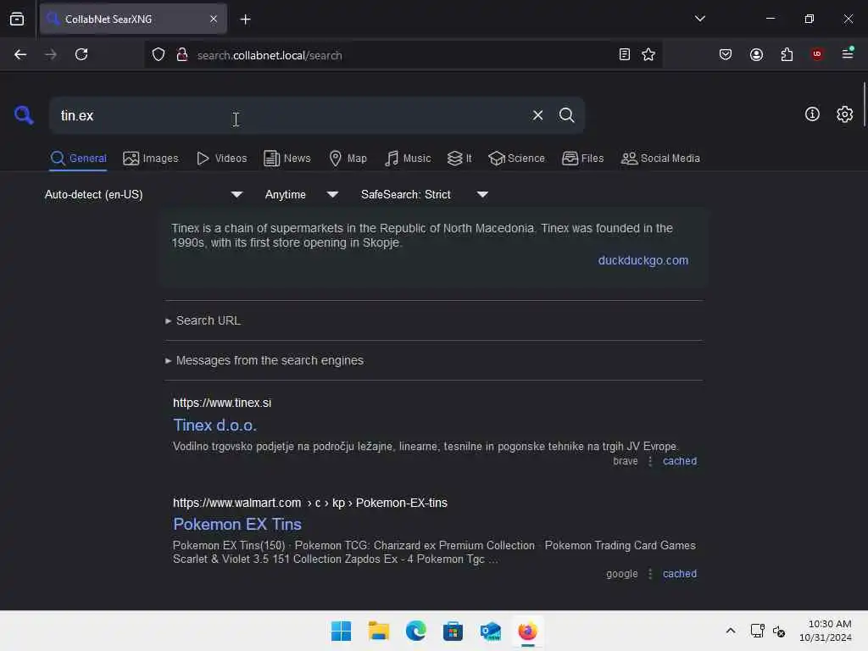
Task: Open tracking protection shield icon
Action: pos(159,55)
